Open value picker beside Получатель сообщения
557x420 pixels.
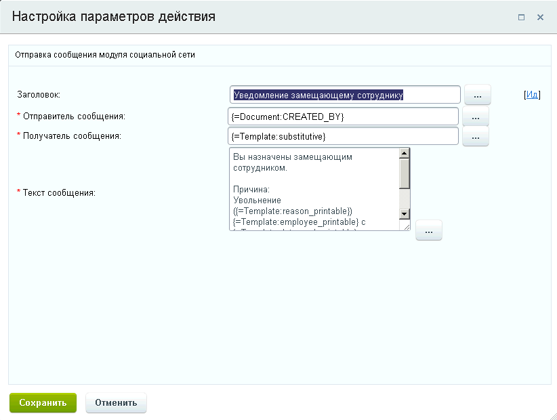coord(475,137)
